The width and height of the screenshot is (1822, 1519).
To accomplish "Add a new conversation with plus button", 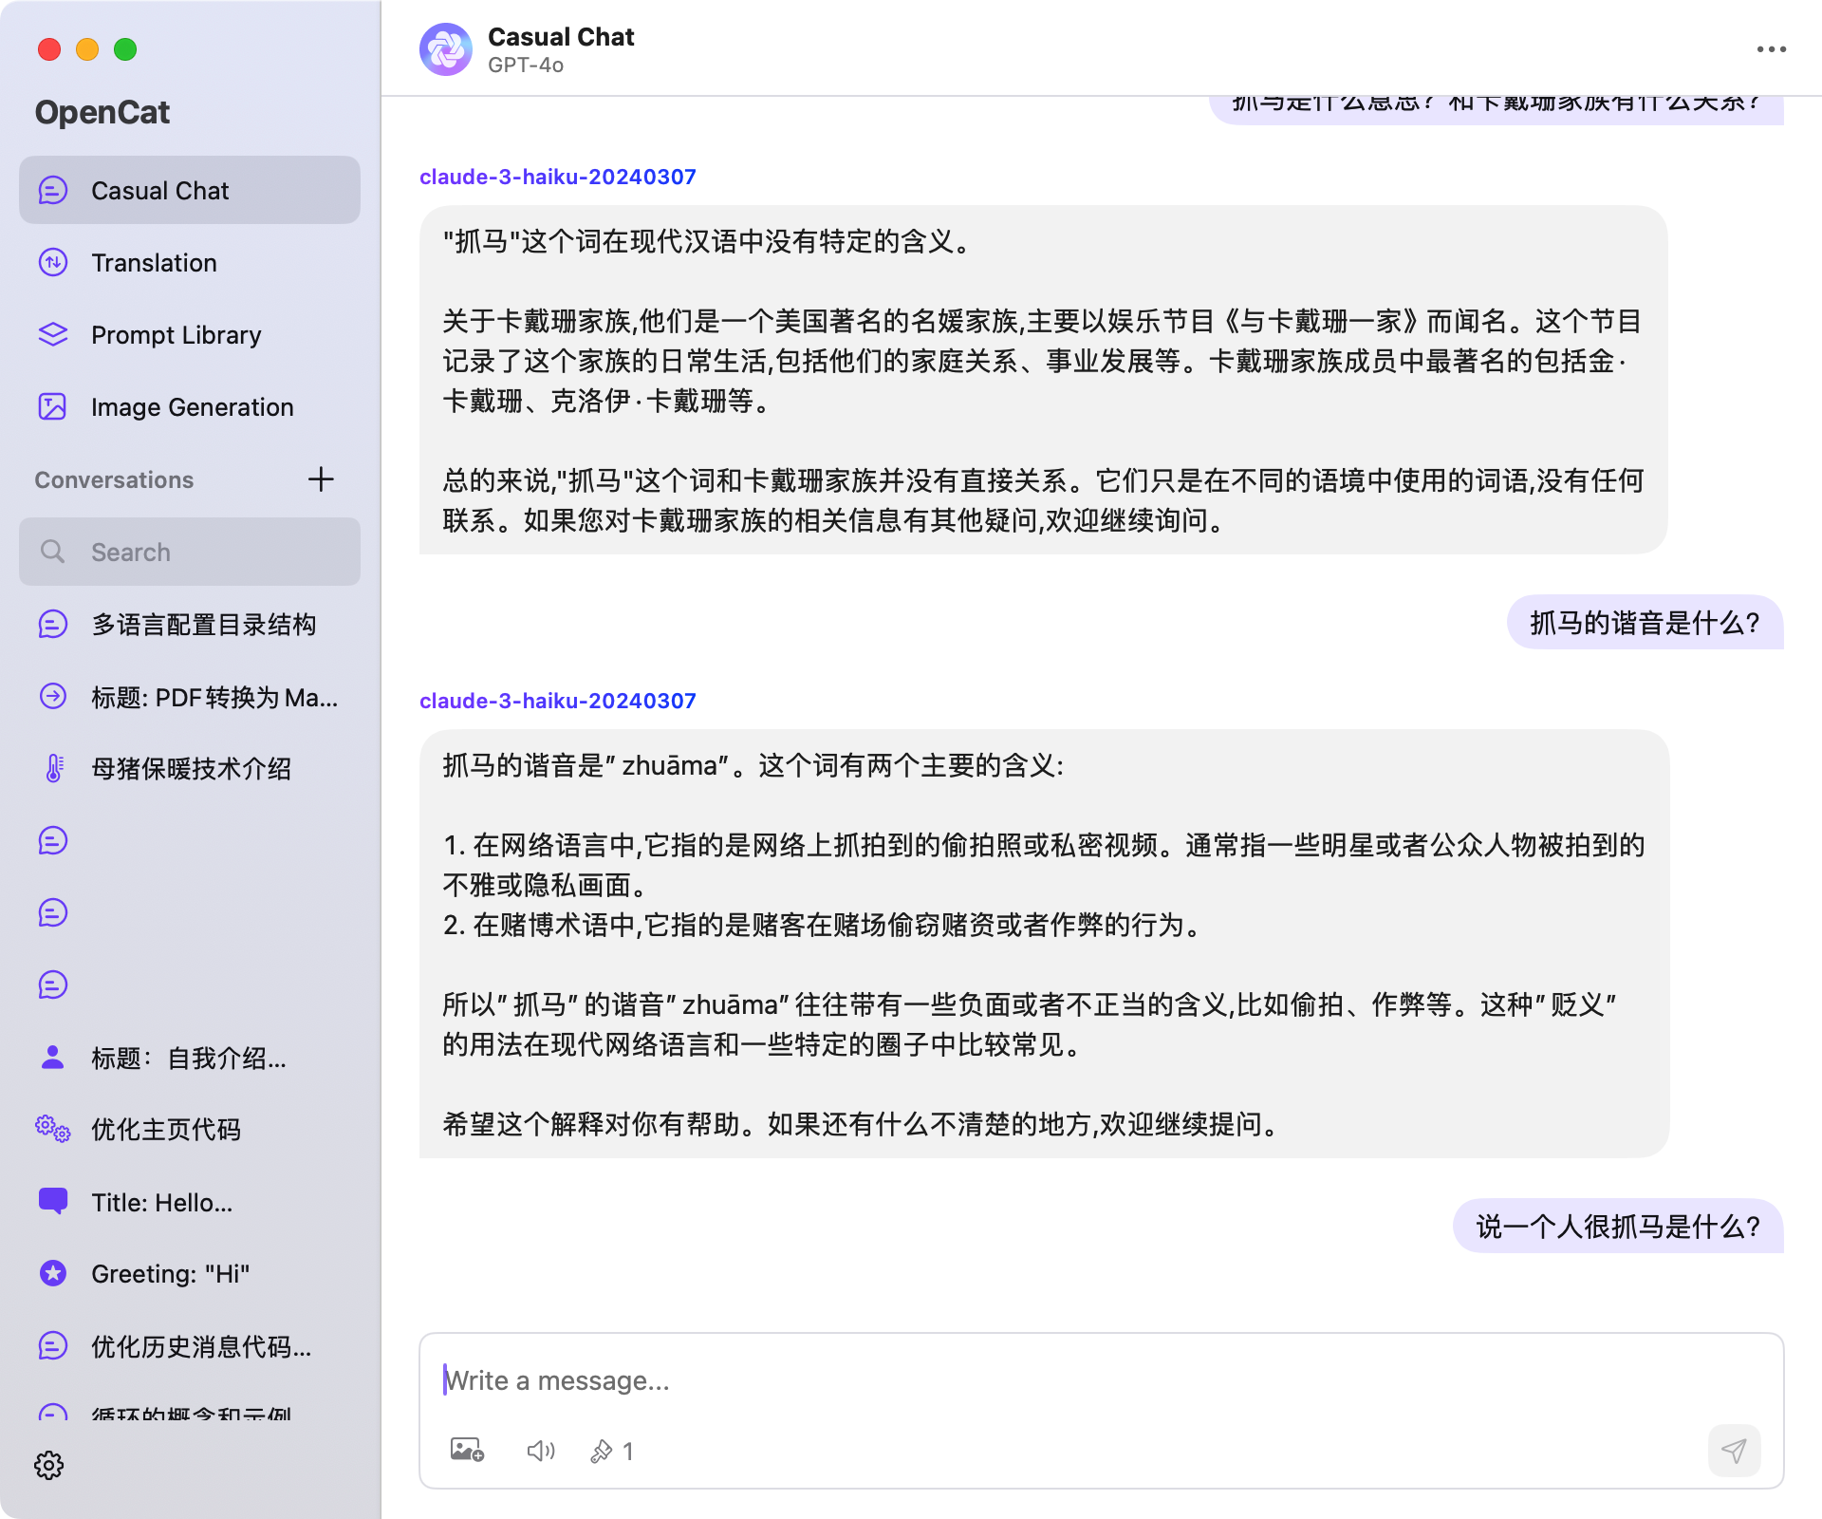I will tap(321, 478).
